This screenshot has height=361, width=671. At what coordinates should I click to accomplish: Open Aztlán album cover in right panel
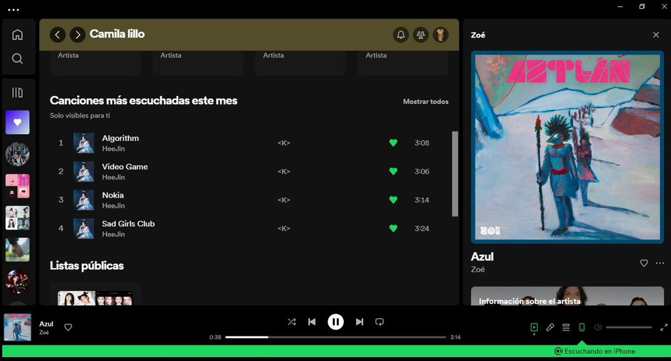tap(568, 148)
